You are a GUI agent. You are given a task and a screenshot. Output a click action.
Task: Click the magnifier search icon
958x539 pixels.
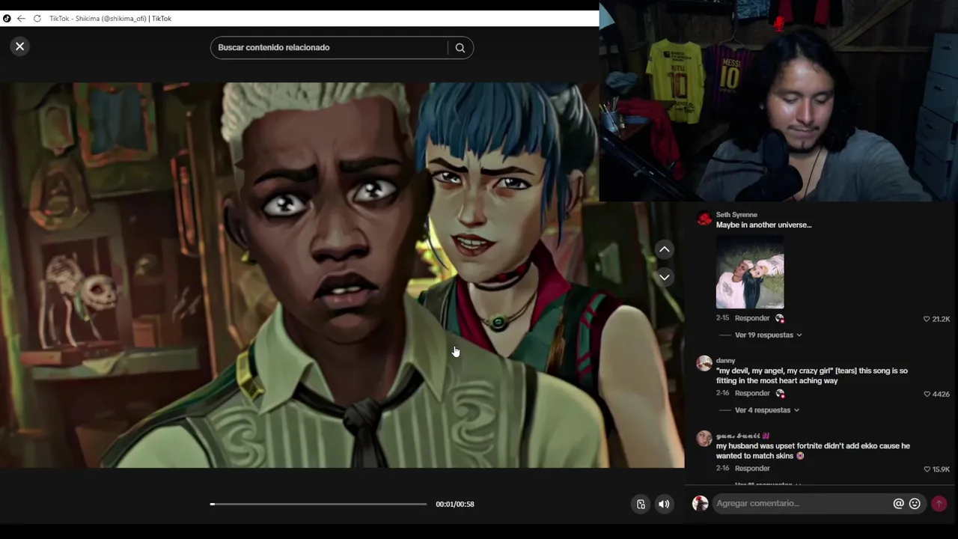[460, 48]
